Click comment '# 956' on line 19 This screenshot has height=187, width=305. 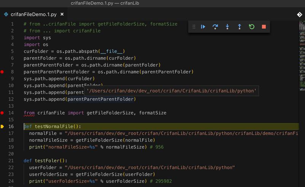pyautogui.click(x=157, y=147)
